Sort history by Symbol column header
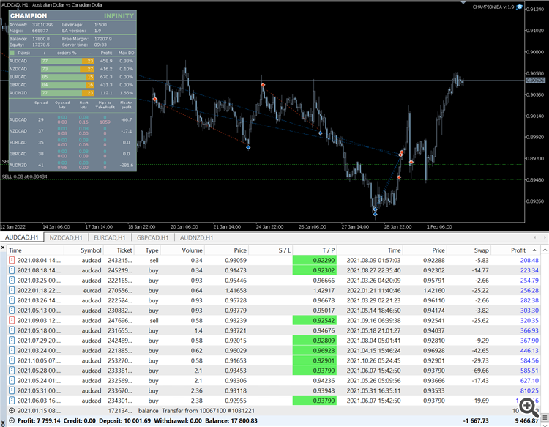This screenshot has height=427, width=549. pyautogui.click(x=83, y=250)
